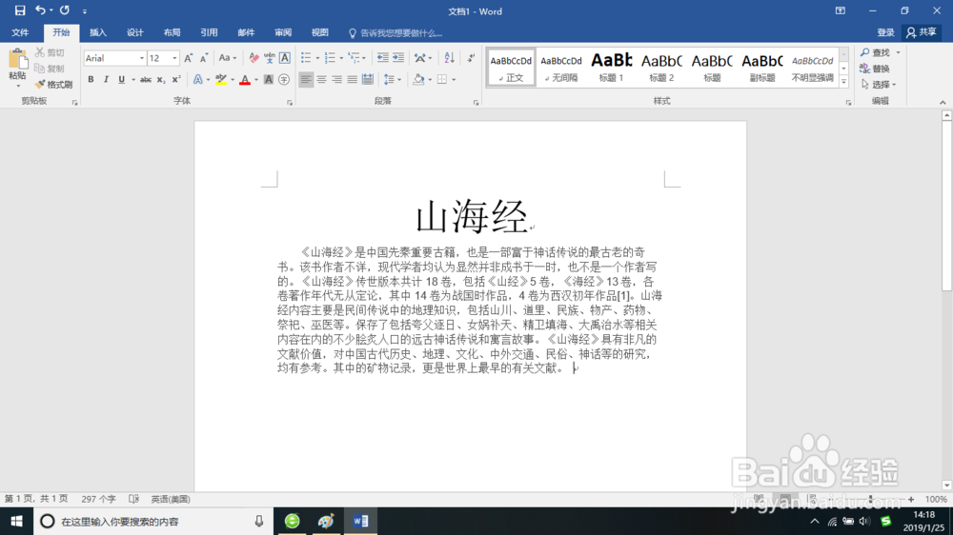The image size is (953, 535).
Task: Open the numbered list dropdown
Action: pyautogui.click(x=341, y=58)
